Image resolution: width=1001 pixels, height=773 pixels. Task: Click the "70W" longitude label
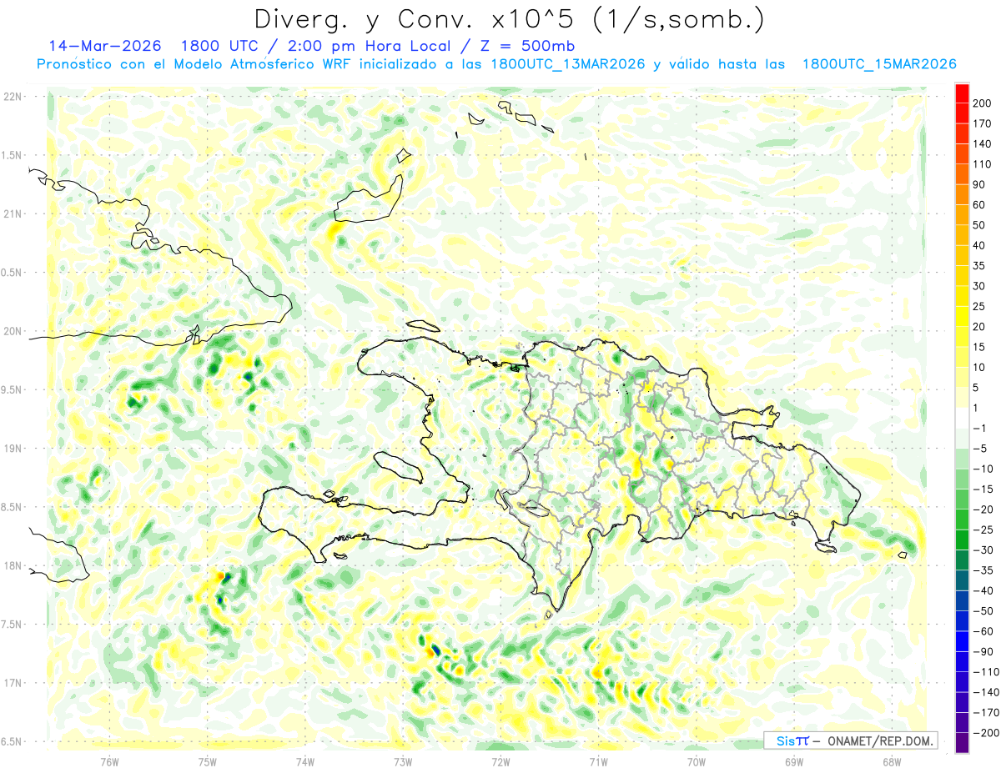pos(697,762)
